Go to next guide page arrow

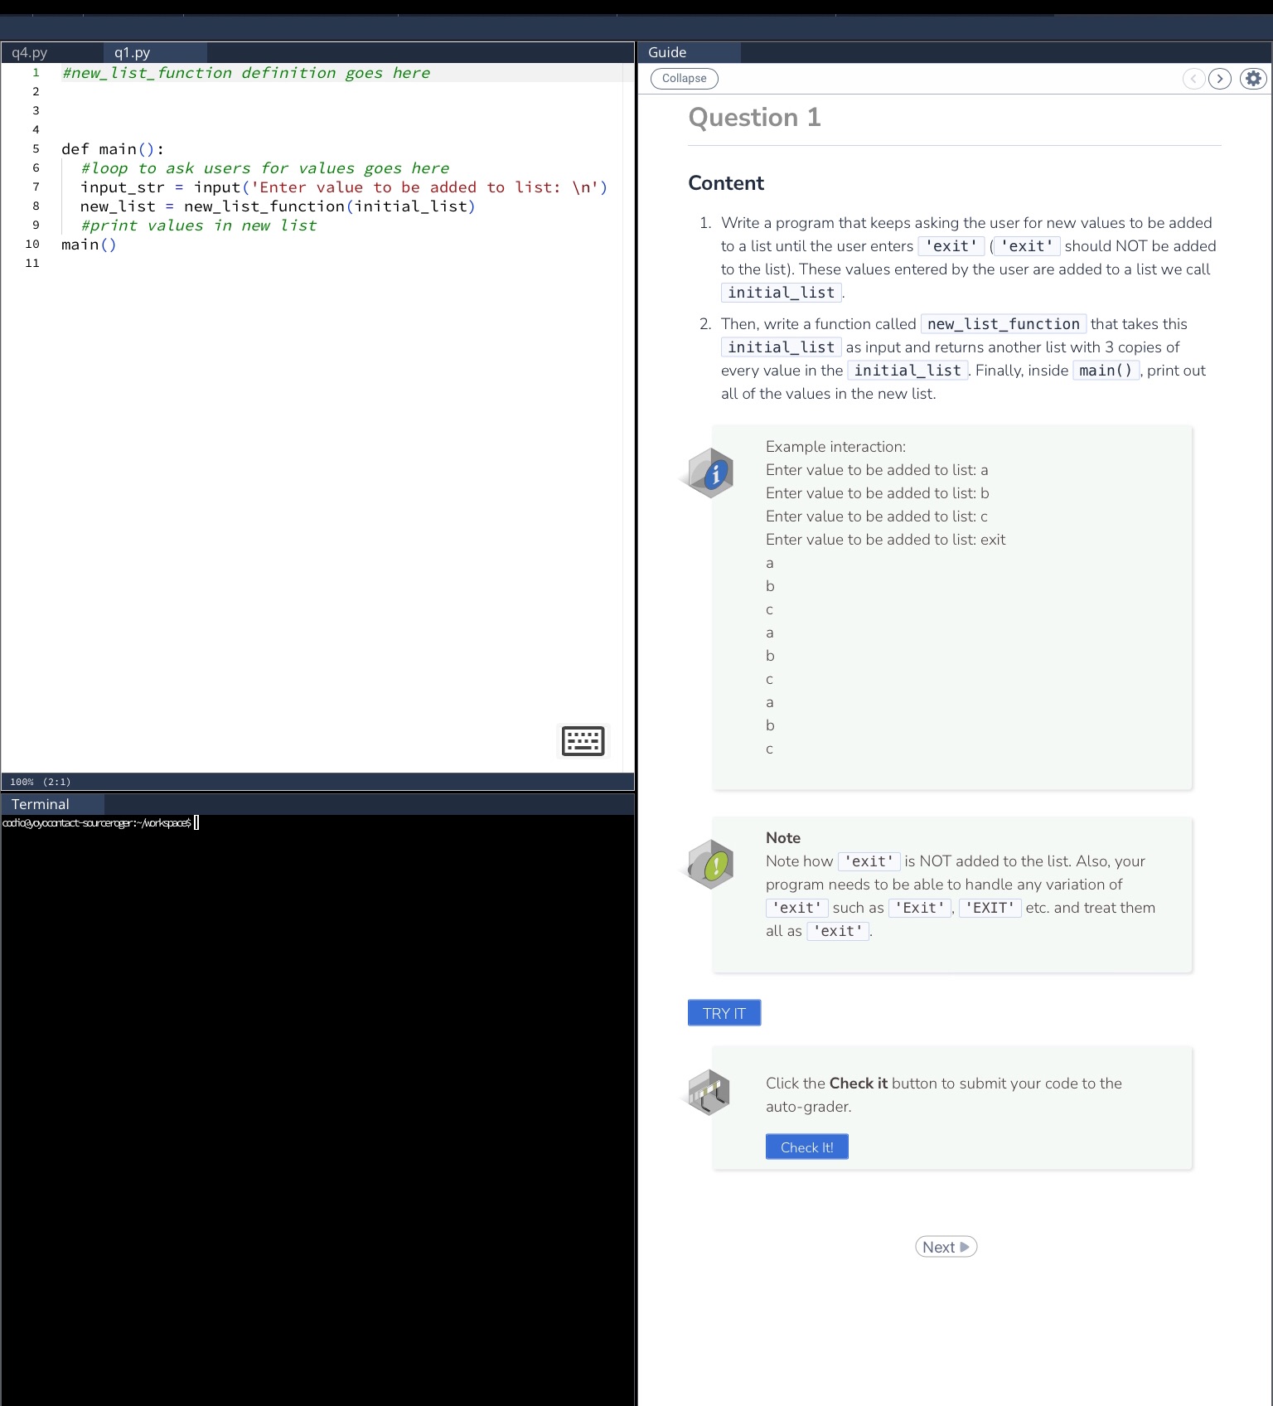1220,79
